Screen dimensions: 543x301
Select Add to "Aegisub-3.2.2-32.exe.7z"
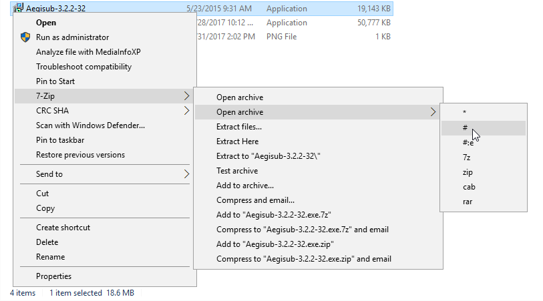(274, 215)
